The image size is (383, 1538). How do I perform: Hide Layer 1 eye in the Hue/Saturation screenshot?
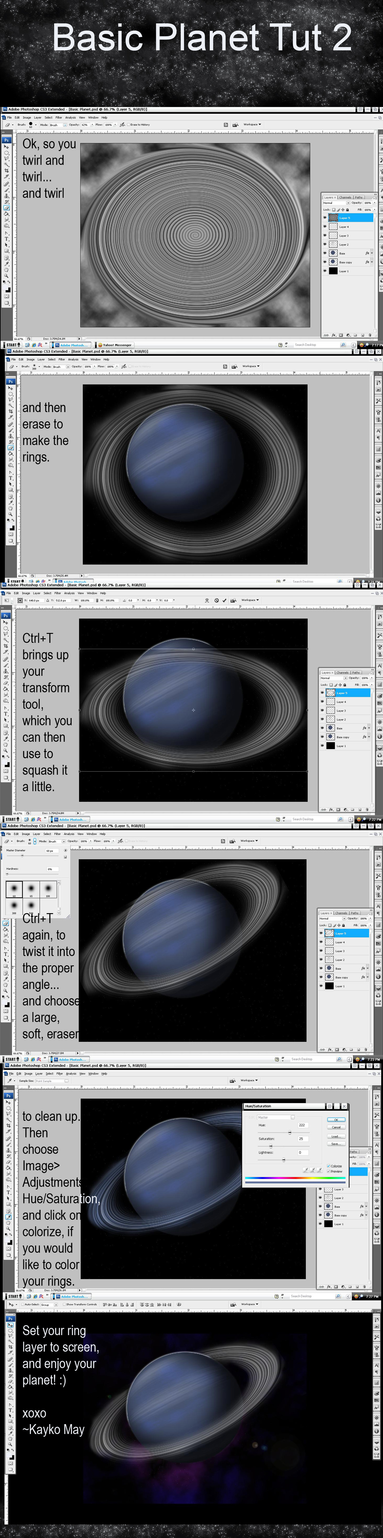(320, 1224)
